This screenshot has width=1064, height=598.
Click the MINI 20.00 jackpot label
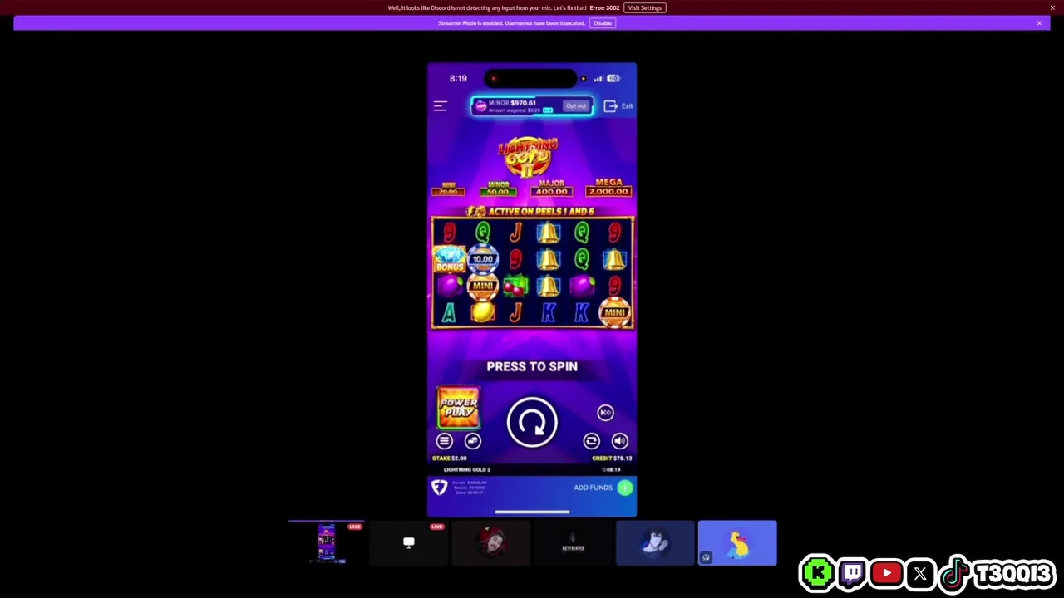449,189
